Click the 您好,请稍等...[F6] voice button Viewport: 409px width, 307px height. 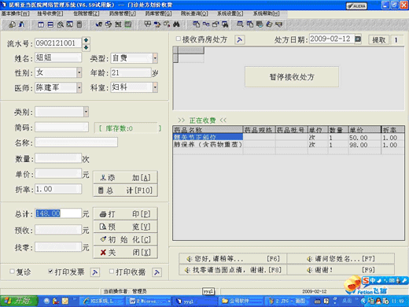coord(233,259)
